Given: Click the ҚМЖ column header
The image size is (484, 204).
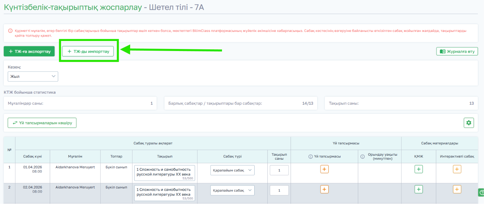Looking at the screenshot, I should [418, 156].
